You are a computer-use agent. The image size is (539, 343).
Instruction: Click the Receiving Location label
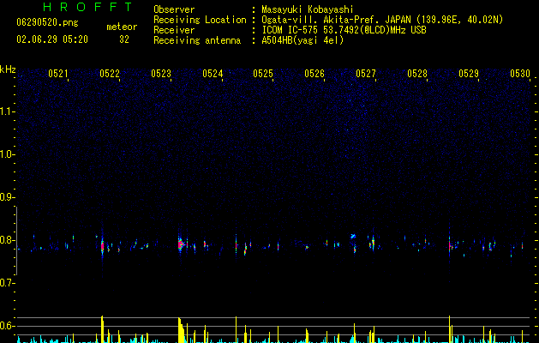(200, 20)
